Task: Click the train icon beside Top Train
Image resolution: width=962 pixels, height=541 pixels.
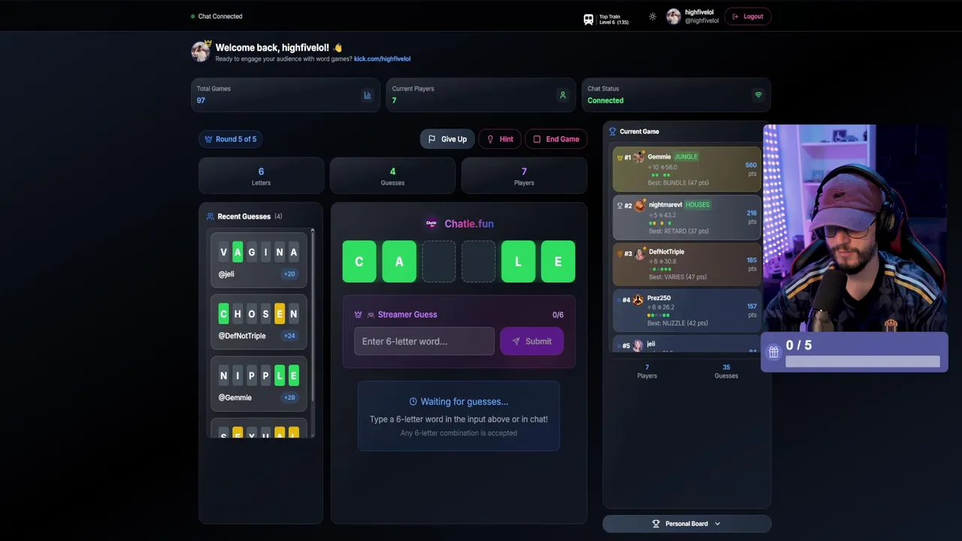Action: click(x=588, y=20)
